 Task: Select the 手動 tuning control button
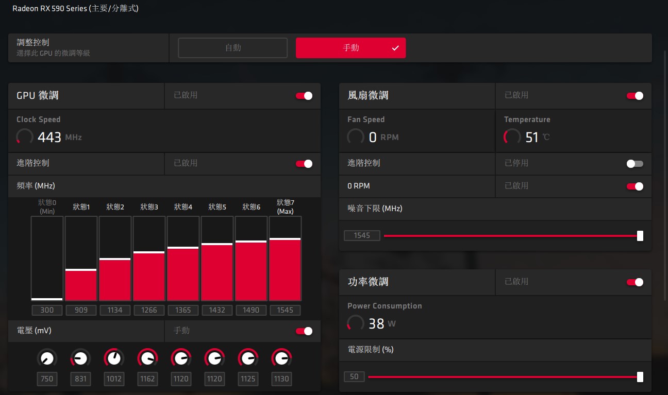pyautogui.click(x=350, y=48)
